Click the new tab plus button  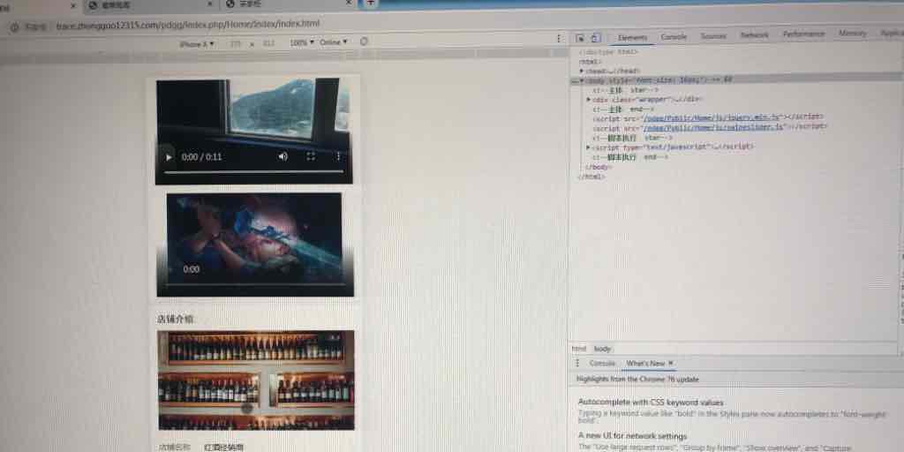[x=371, y=4]
